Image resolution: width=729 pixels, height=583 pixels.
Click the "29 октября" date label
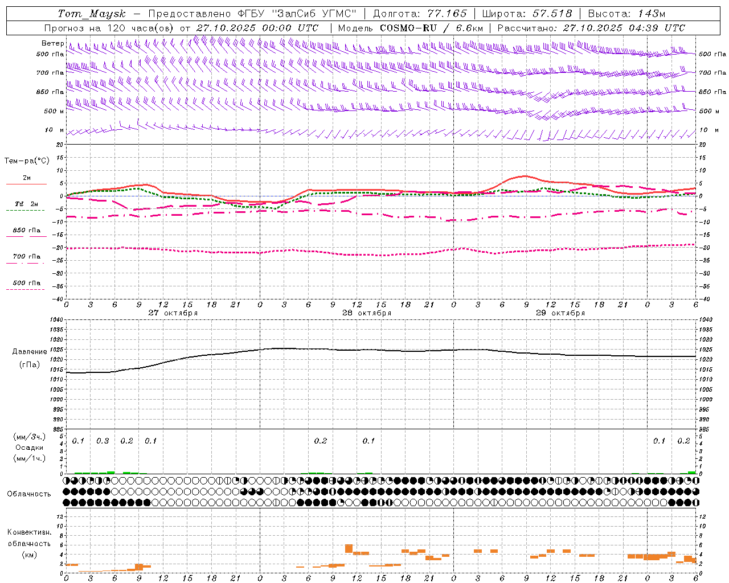(x=560, y=313)
